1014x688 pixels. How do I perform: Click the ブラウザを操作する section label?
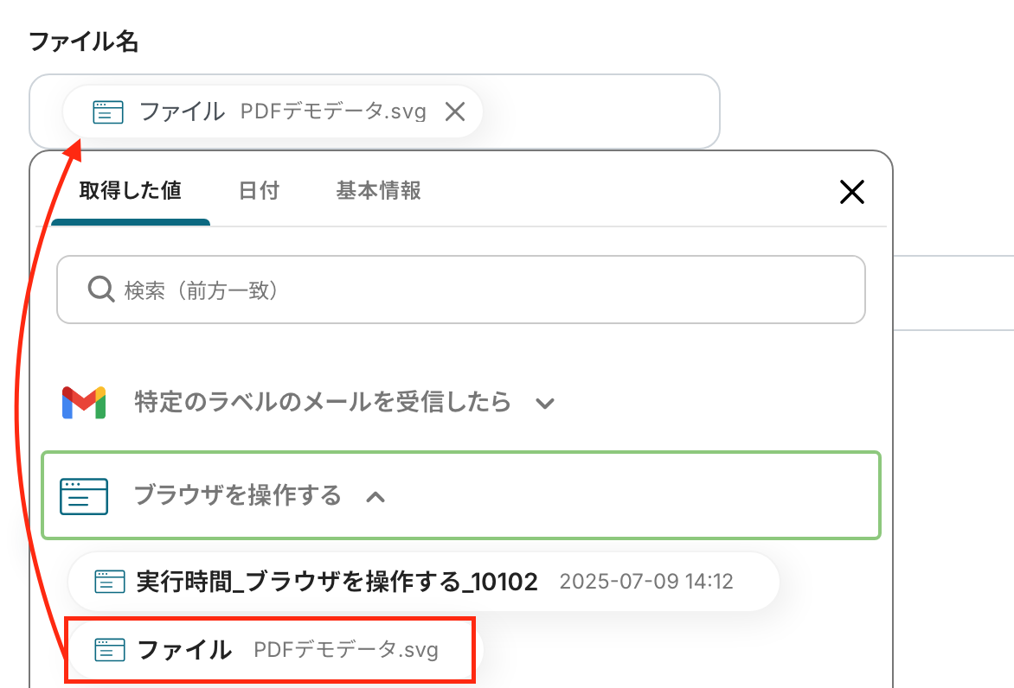(x=237, y=496)
